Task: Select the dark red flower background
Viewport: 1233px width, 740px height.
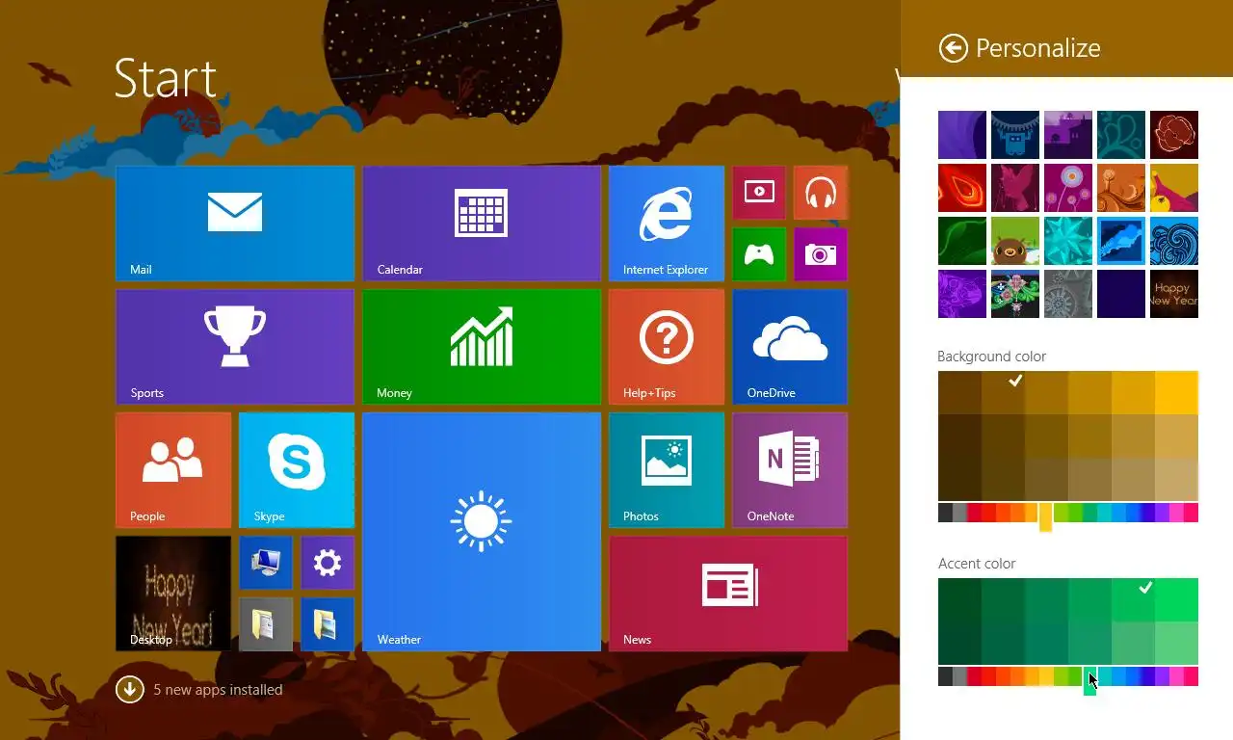Action: [1174, 135]
